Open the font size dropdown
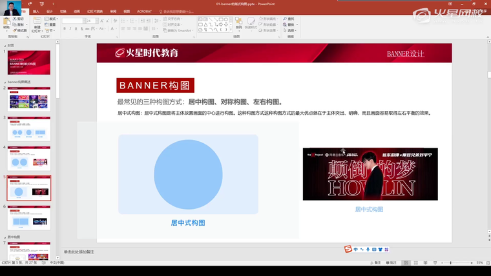The height and width of the screenshot is (276, 491). 97,21
